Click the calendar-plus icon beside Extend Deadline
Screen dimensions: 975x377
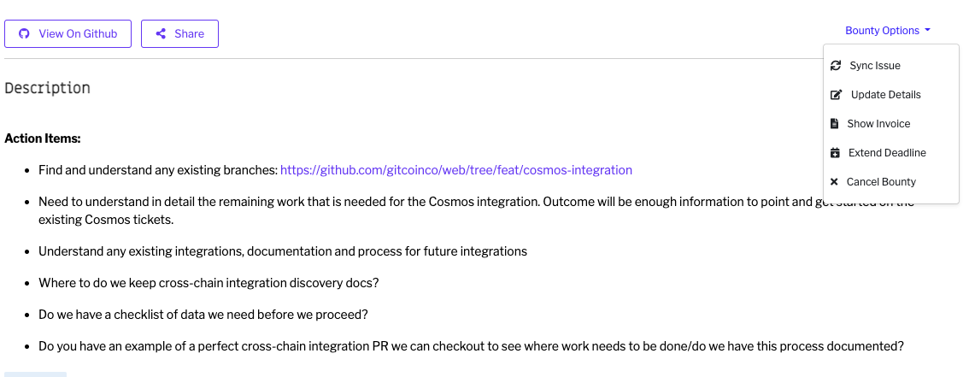[x=835, y=153]
